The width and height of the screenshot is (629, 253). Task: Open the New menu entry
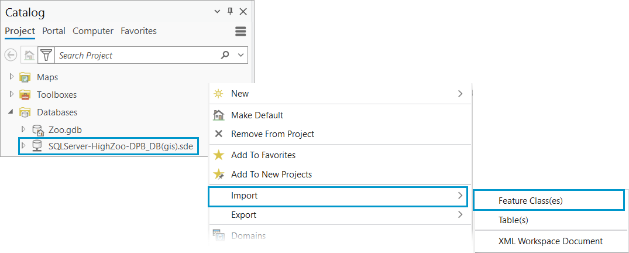pyautogui.click(x=340, y=94)
